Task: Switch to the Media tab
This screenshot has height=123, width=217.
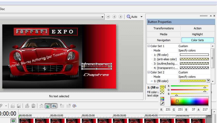Action: point(164,34)
